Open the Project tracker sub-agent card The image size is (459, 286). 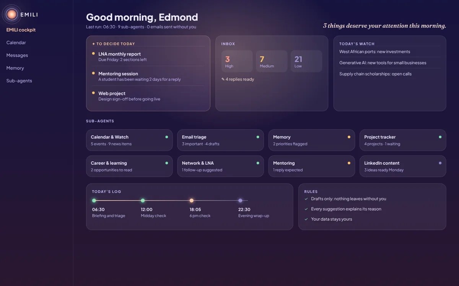click(403, 140)
